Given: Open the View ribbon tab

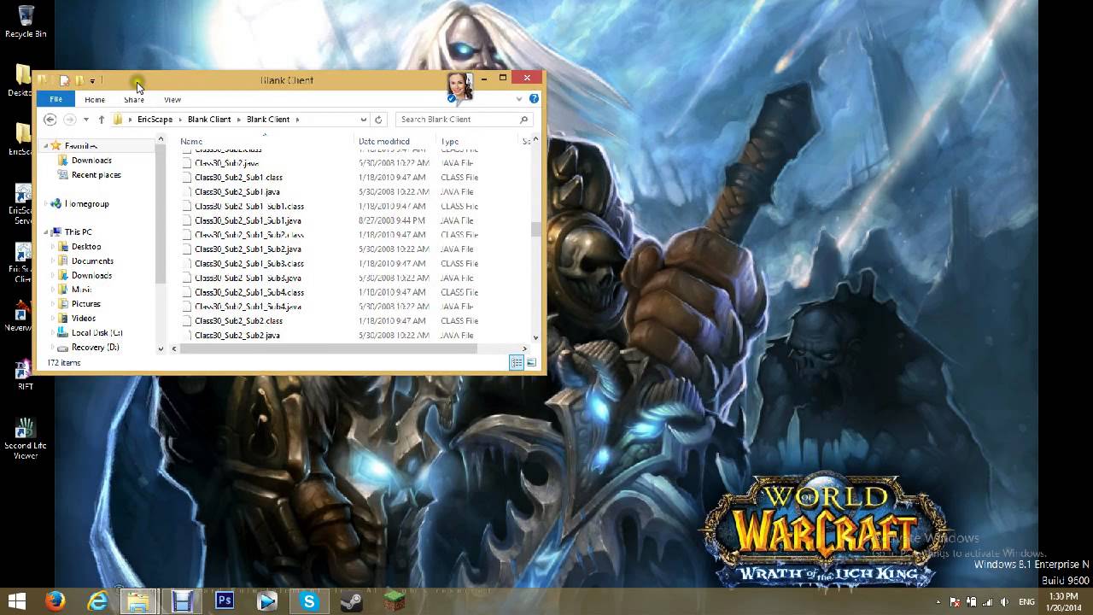Looking at the screenshot, I should (x=172, y=100).
